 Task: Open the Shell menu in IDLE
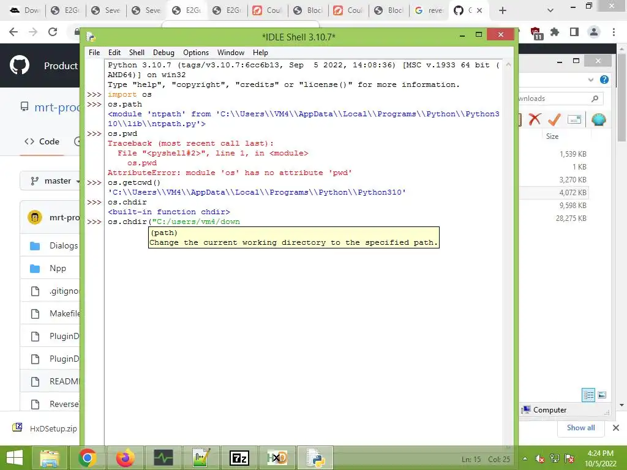tap(137, 53)
